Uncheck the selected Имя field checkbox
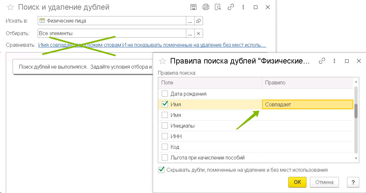This screenshot has height=193, width=366. (x=165, y=104)
